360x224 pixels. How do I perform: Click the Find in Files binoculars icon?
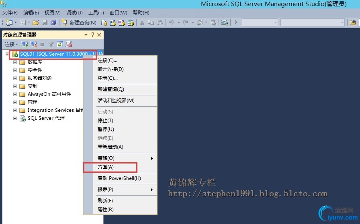[x=353, y=22]
